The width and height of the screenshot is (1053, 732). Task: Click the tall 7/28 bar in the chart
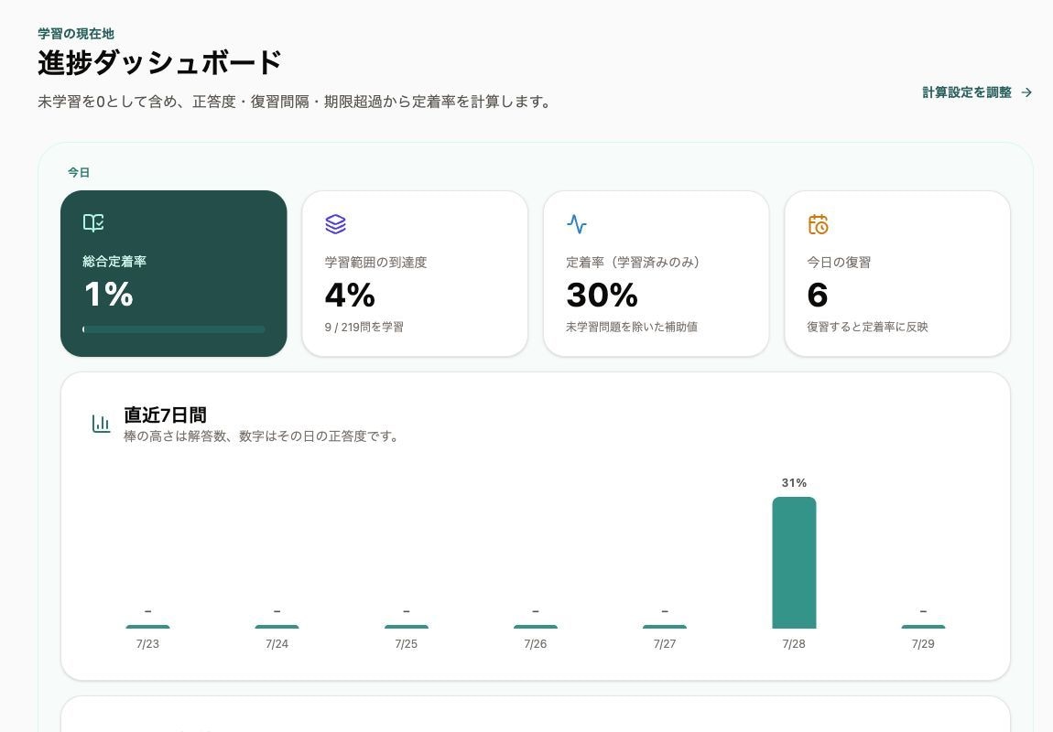794,563
